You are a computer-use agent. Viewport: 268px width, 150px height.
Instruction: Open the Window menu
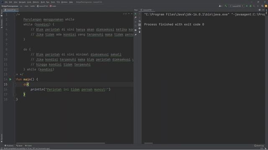tap(64, 2)
